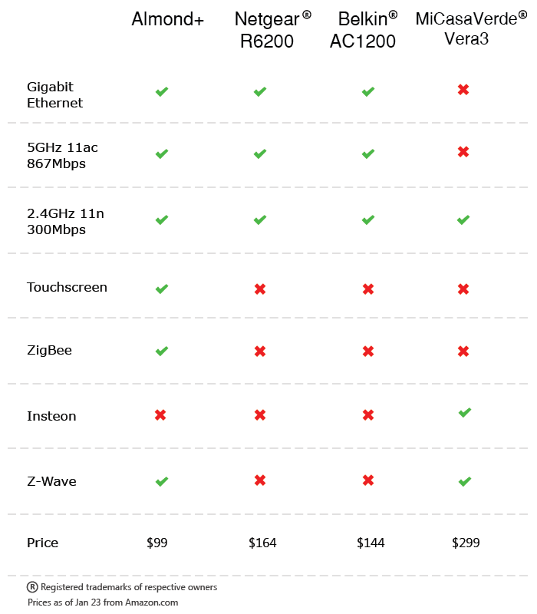Viewport: 537px width, 614px height.
Task: Click the Touchscreen row label
Action: pyautogui.click(x=67, y=288)
